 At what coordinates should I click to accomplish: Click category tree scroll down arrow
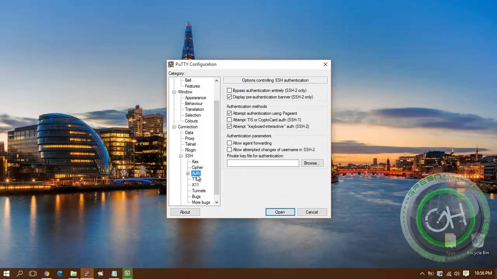point(217,202)
